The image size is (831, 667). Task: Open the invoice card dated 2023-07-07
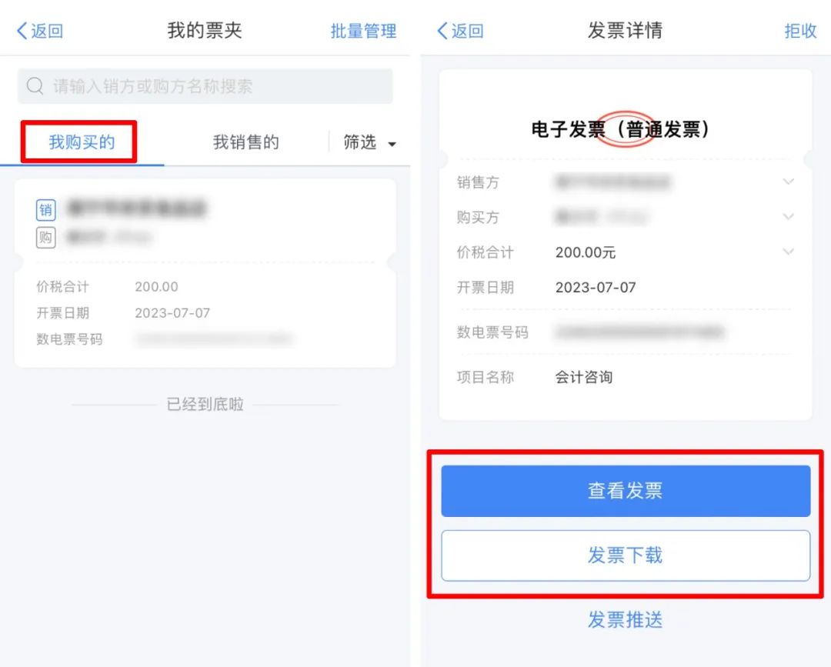pyautogui.click(x=205, y=273)
